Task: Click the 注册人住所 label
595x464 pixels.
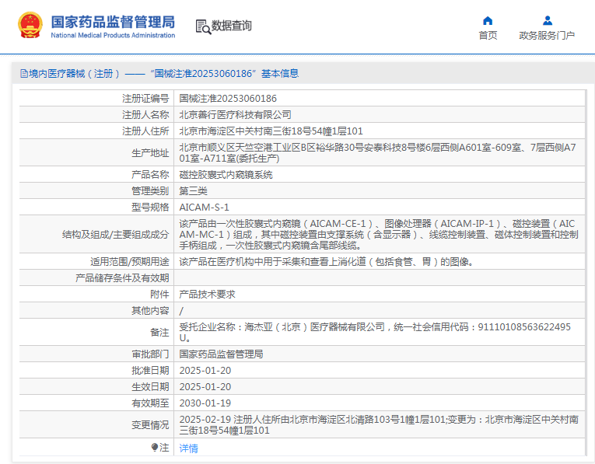Action: [145, 131]
